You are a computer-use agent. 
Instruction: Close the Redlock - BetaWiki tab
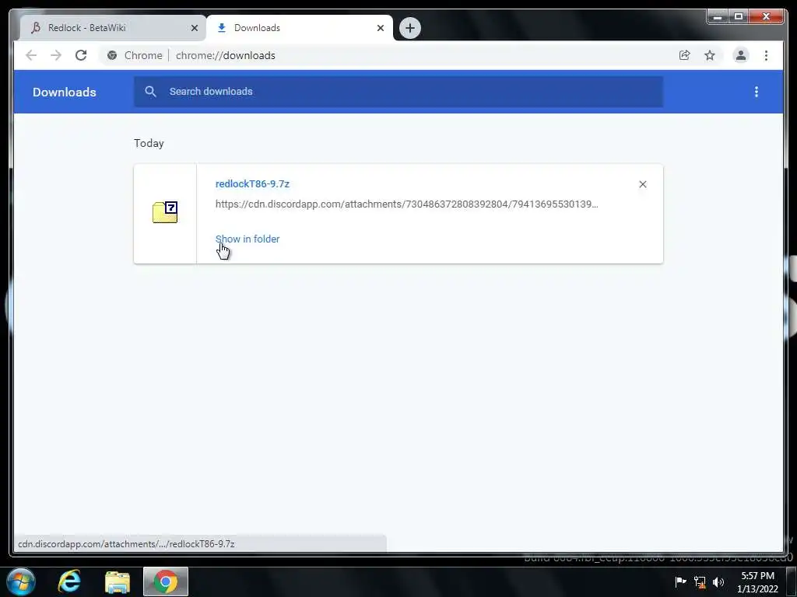click(x=194, y=28)
